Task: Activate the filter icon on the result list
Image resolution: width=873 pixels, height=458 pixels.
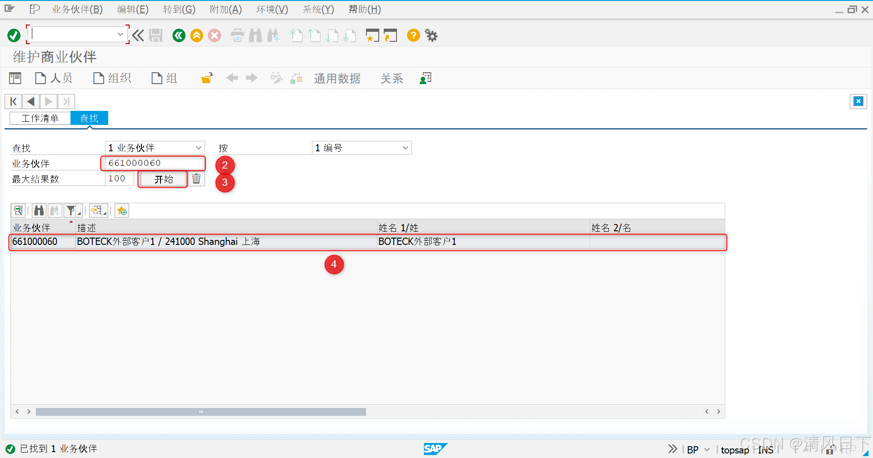Action: [71, 210]
